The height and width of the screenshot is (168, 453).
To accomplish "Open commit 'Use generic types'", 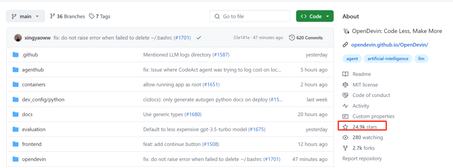I will (x=163, y=115).
